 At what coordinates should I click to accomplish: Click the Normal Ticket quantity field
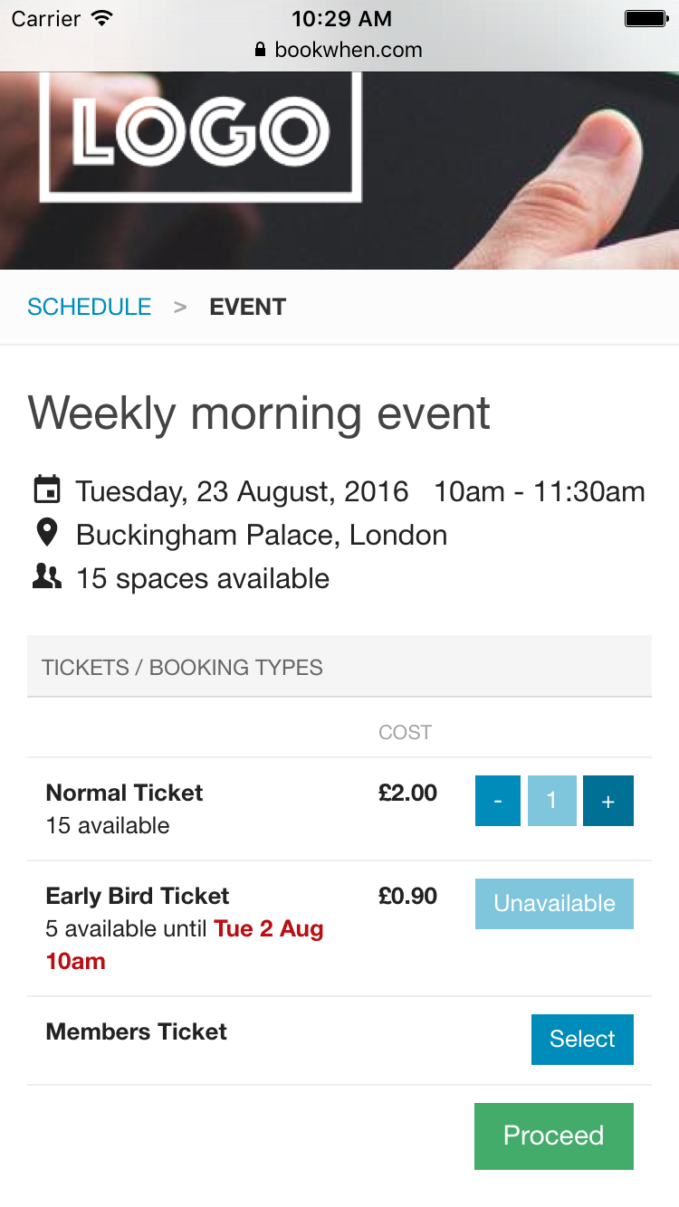[x=551, y=801]
